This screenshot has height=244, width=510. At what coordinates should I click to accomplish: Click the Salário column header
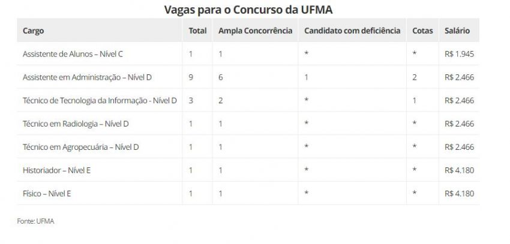(457, 31)
